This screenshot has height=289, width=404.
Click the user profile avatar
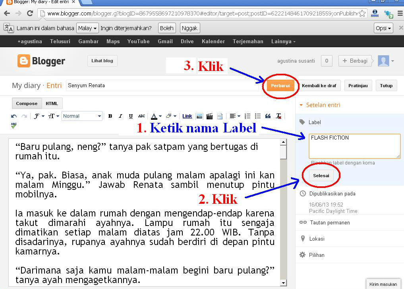[383, 61]
